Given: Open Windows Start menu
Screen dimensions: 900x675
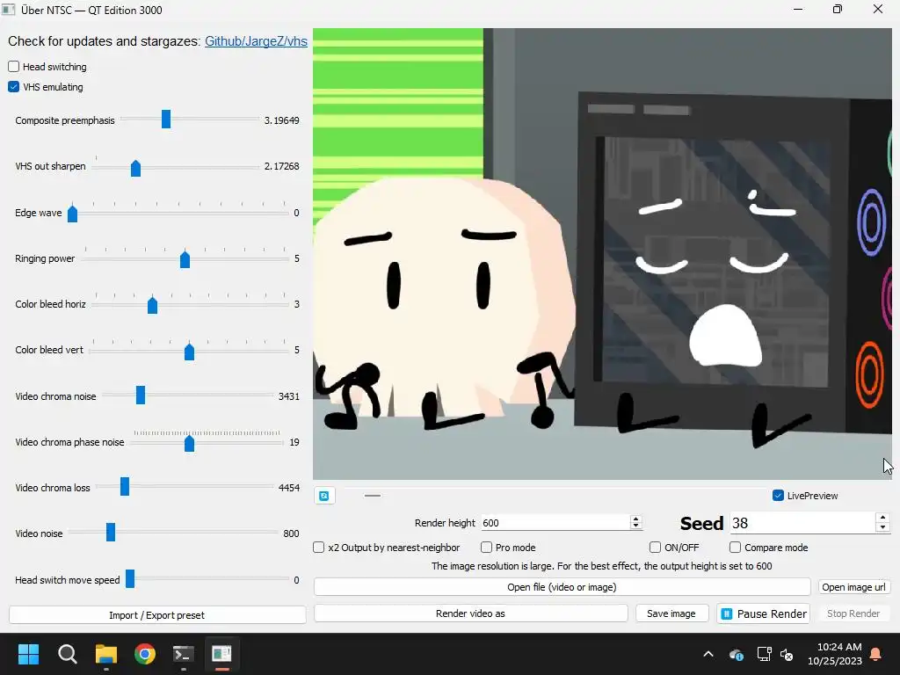Looking at the screenshot, I should pyautogui.click(x=29, y=654).
